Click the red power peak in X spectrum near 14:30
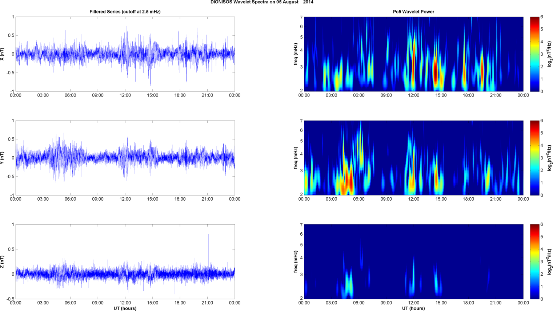 click(x=436, y=71)
